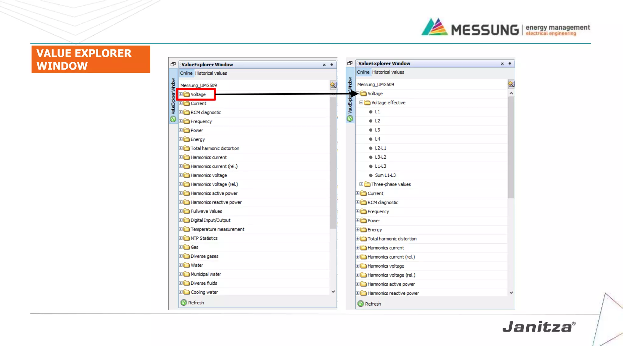Collapse the Voltage effective folder

pyautogui.click(x=361, y=103)
